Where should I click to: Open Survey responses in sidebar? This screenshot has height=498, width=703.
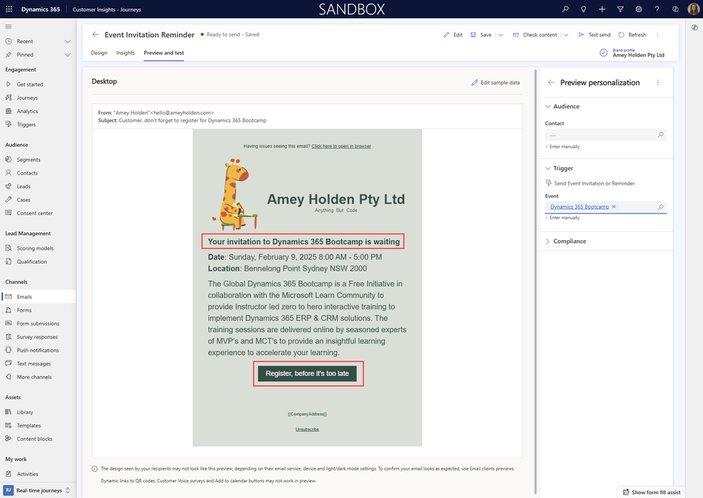point(38,336)
